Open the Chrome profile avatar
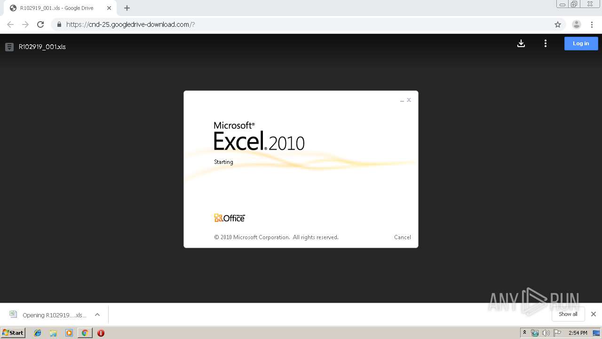 576,24
